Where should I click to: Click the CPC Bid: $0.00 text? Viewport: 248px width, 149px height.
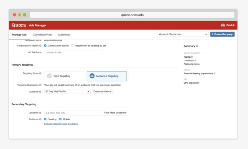(191, 83)
